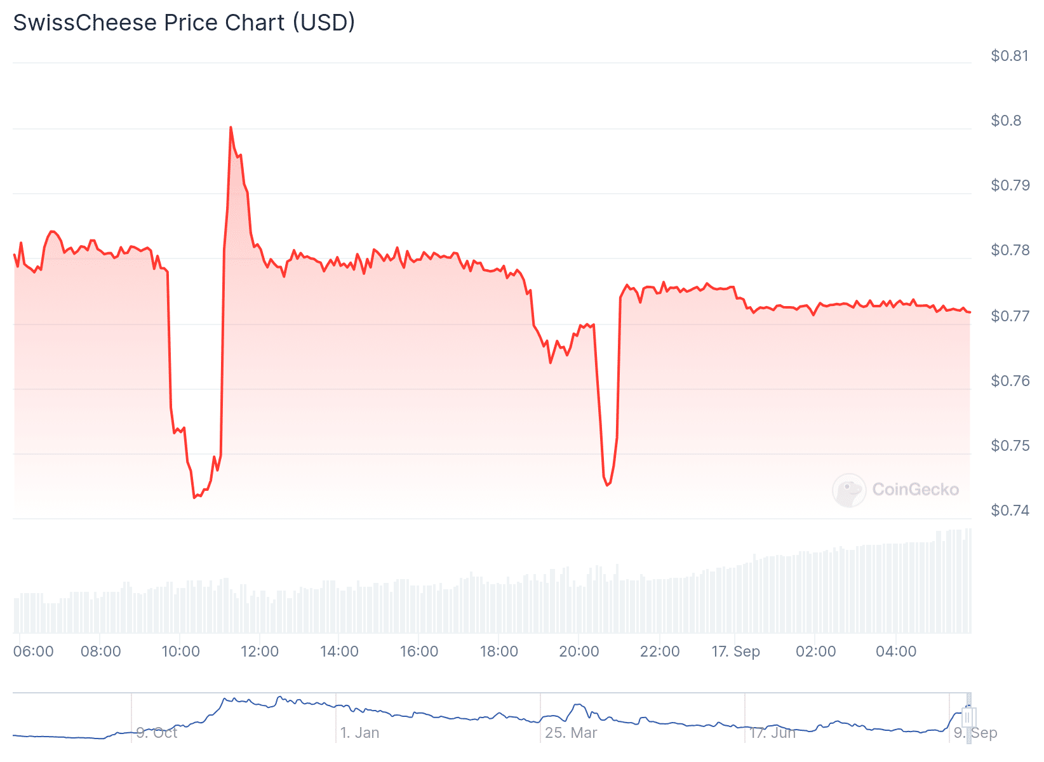The width and height of the screenshot is (1044, 762).
Task: Click the price peak near $0.80
Action: [x=231, y=128]
